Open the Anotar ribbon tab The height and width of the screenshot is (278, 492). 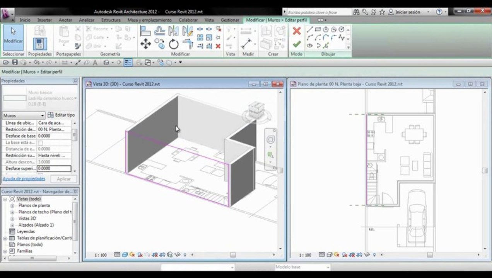point(65,20)
